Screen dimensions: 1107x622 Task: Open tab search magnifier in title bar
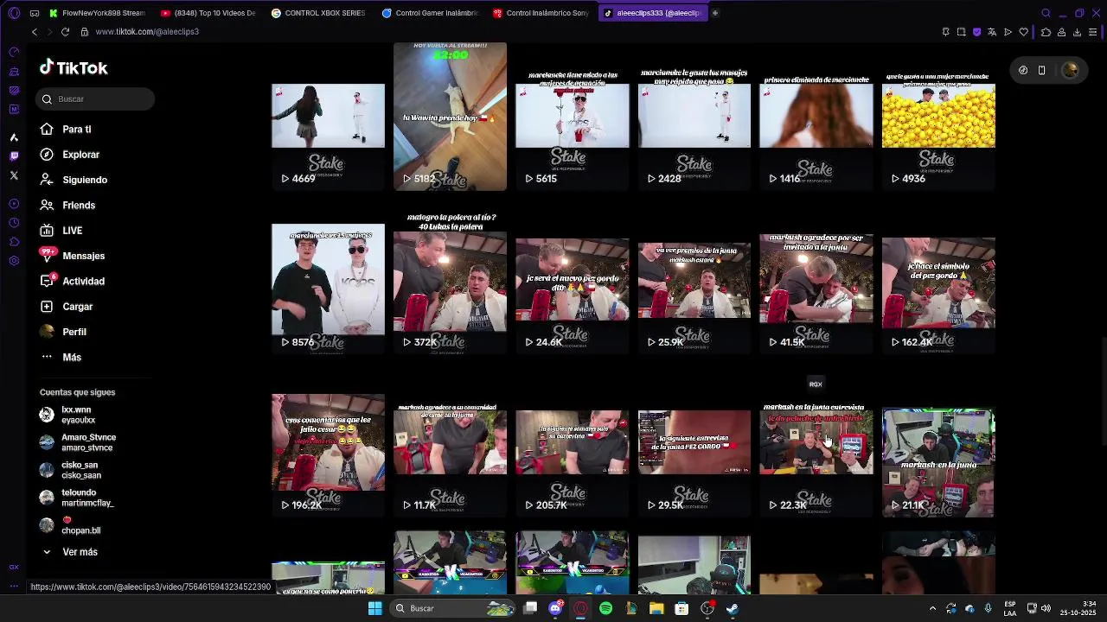click(x=1046, y=13)
